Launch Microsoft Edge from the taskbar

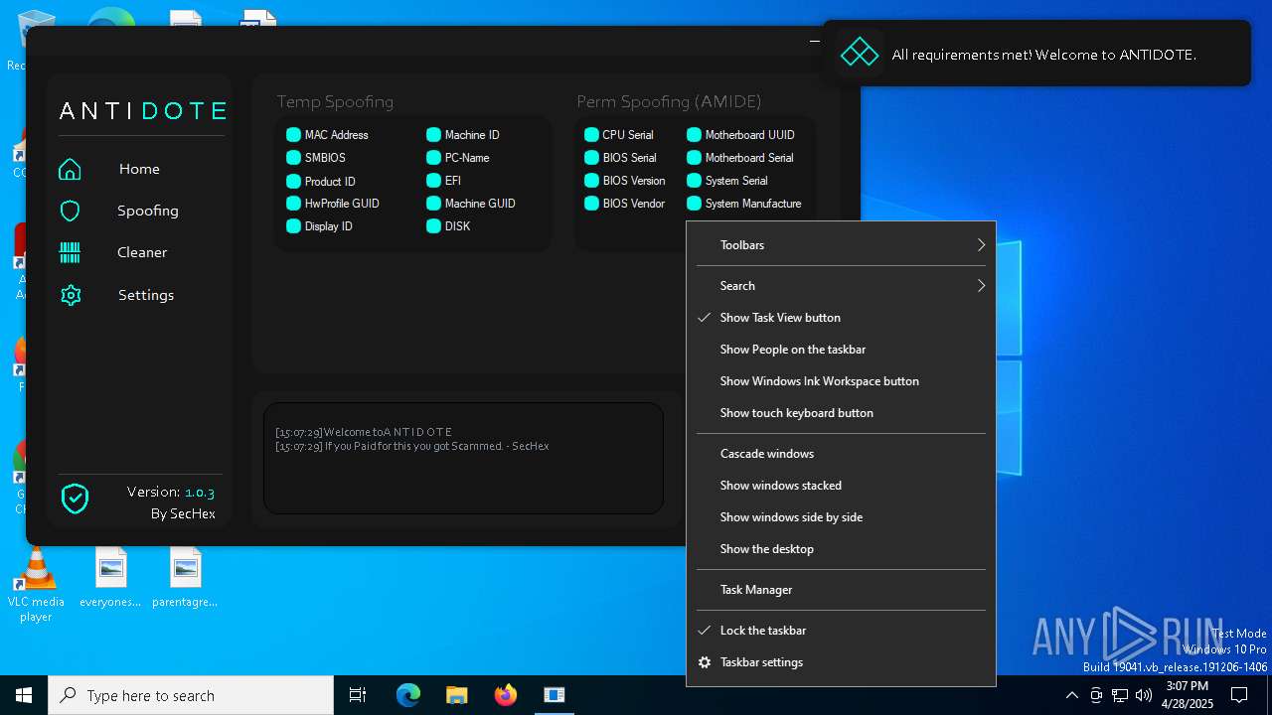408,695
